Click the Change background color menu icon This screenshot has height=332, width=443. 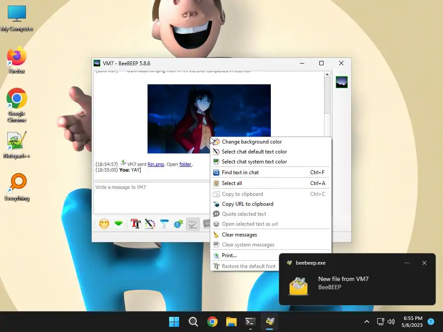pyautogui.click(x=216, y=142)
